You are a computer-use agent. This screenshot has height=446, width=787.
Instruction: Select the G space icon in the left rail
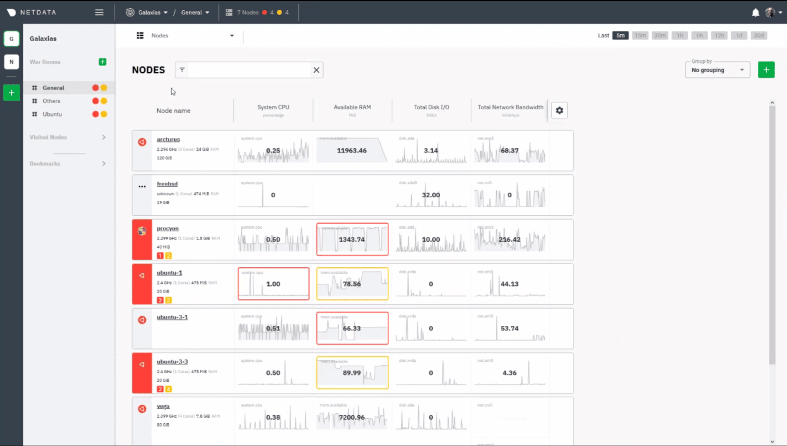12,39
